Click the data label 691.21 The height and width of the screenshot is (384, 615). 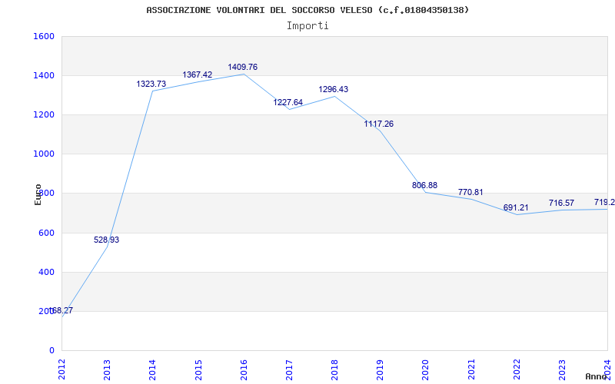516,207
